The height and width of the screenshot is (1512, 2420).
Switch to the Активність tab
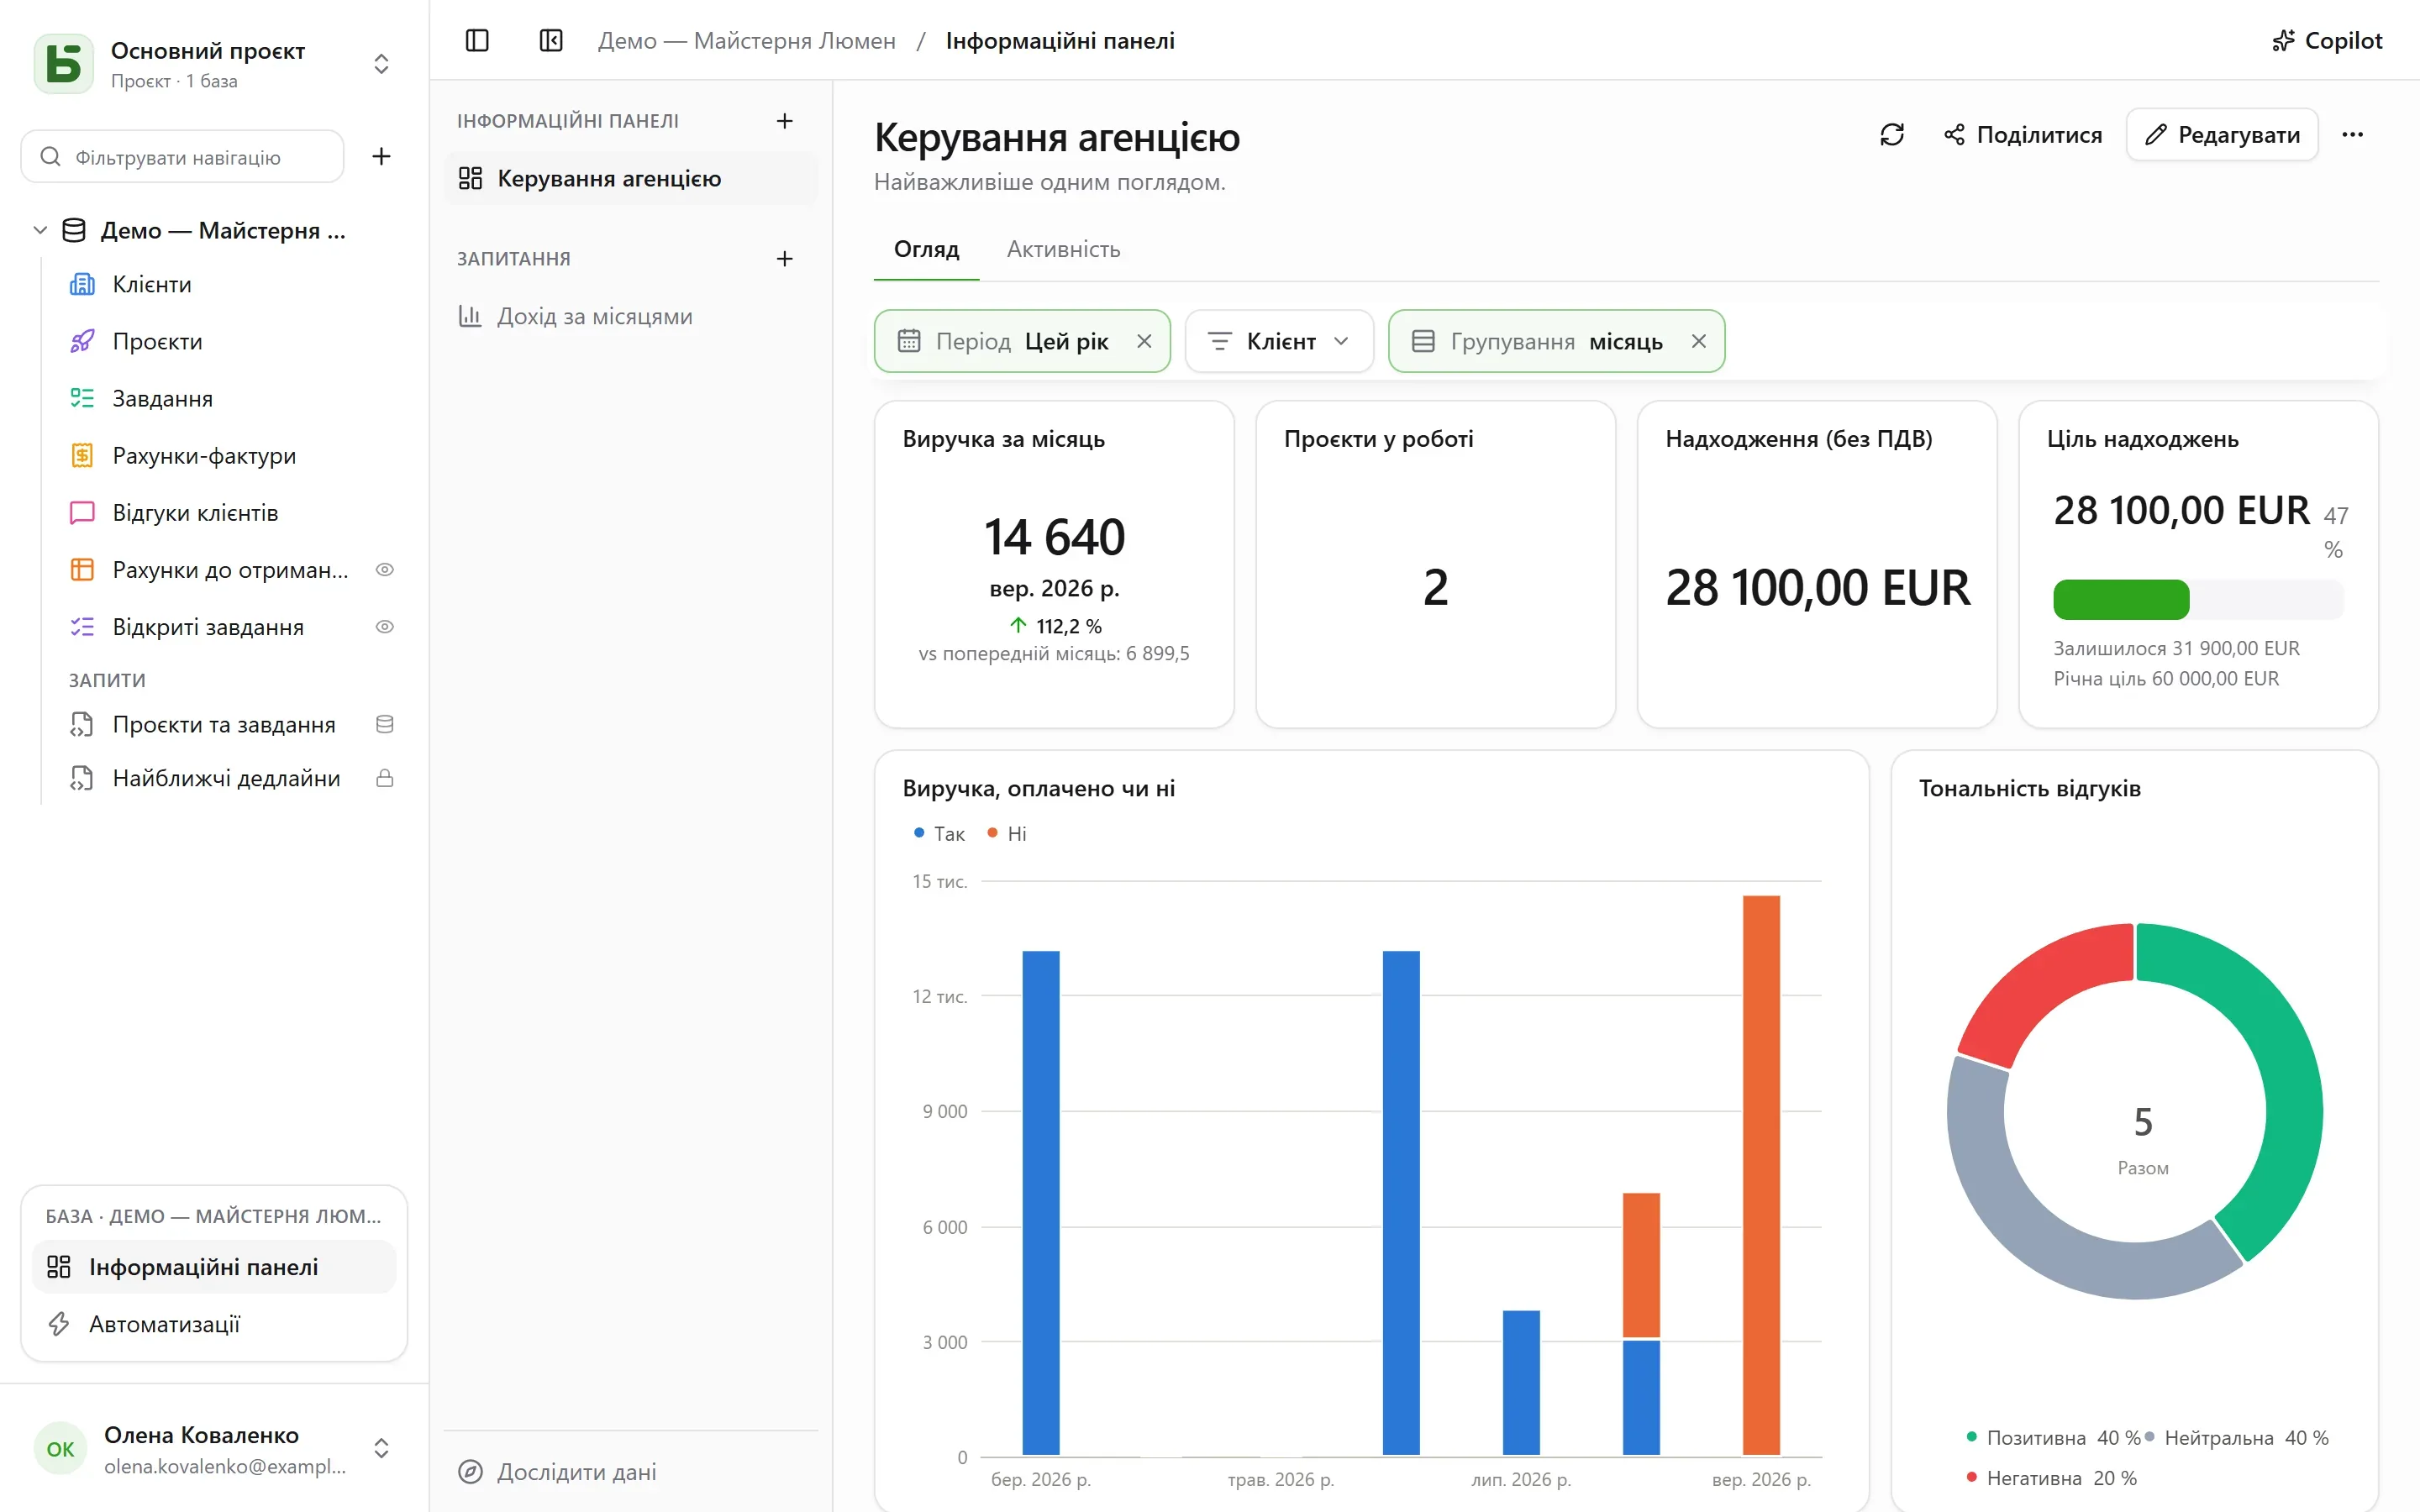[x=1063, y=250]
